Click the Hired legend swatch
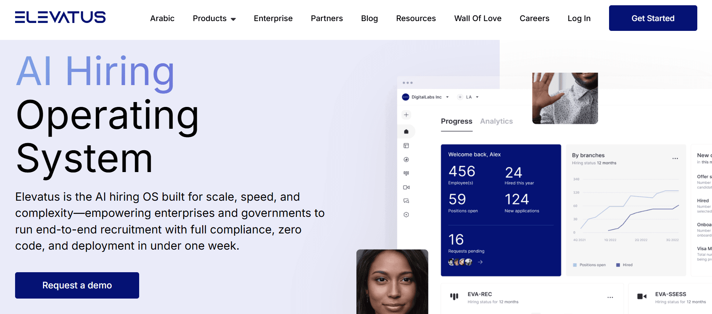 pos(618,265)
